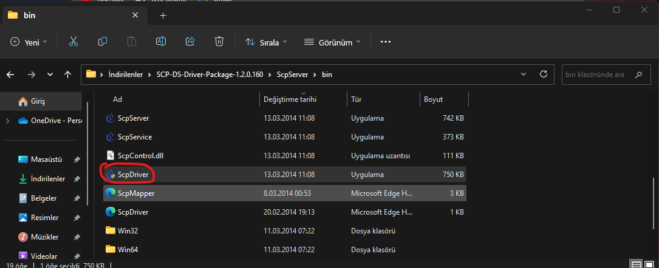The height and width of the screenshot is (268, 659).
Task: Open a new tab with plus button
Action: point(163,15)
